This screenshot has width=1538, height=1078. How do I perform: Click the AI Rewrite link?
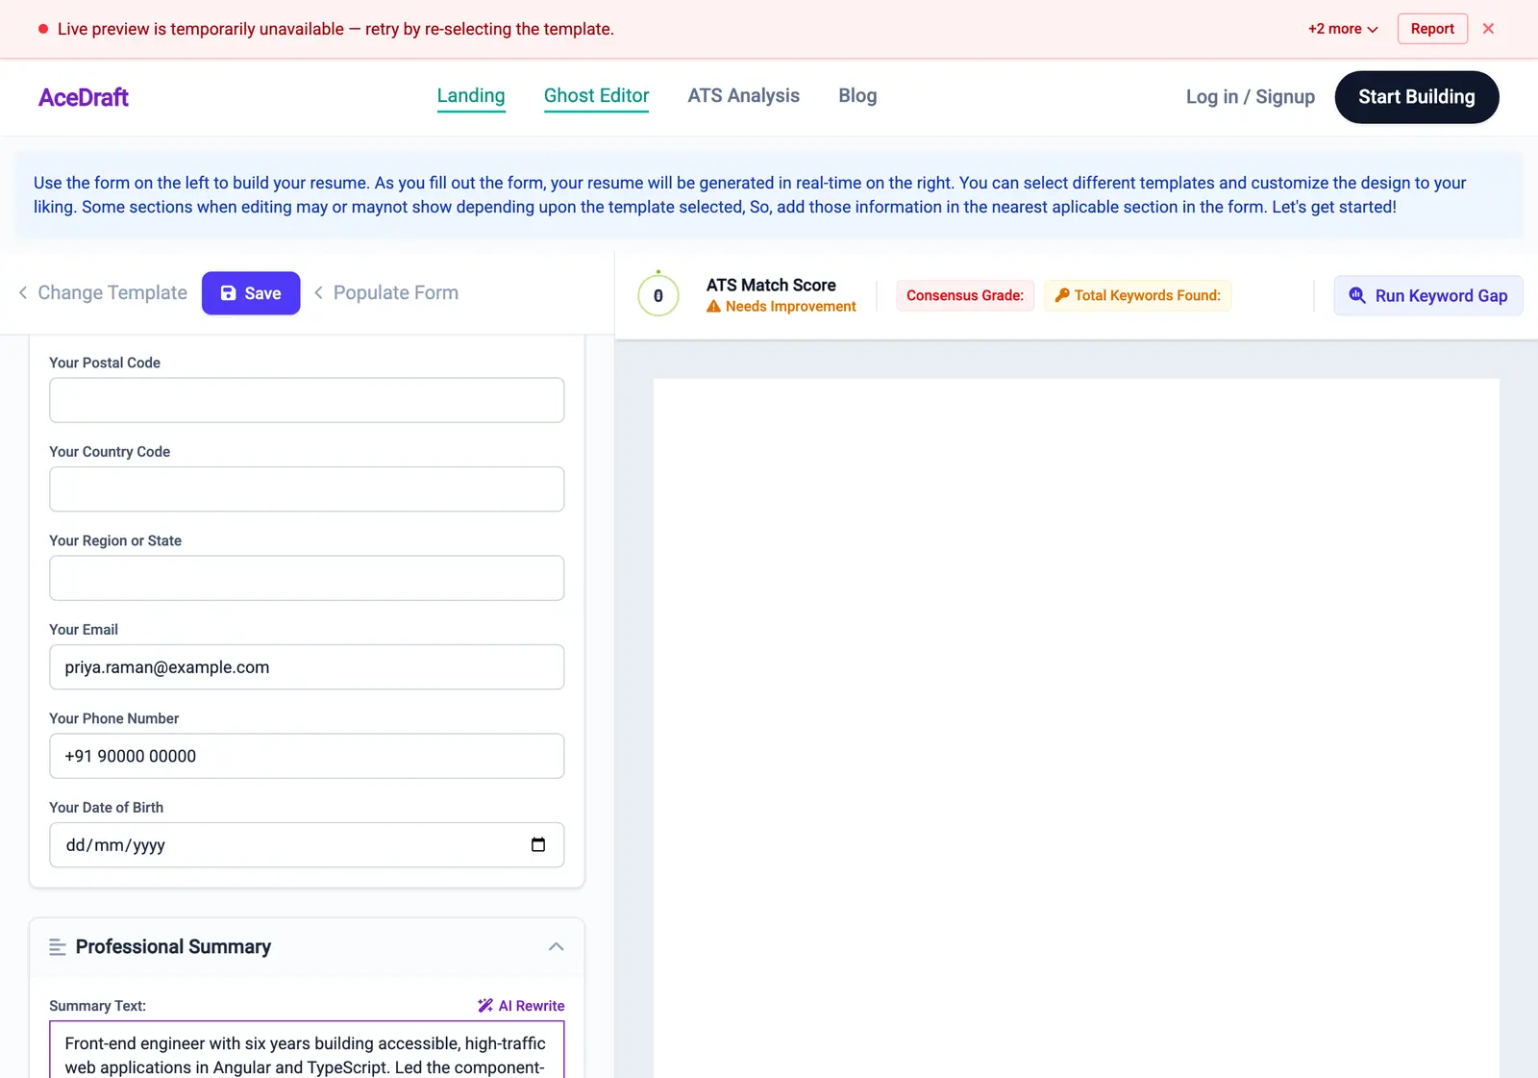point(521,1006)
